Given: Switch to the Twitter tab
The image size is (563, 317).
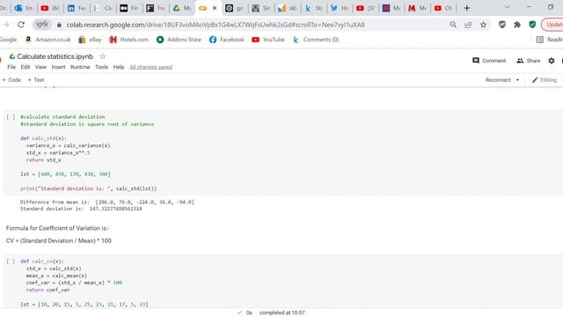Looking at the screenshot, I should click(x=340, y=8).
